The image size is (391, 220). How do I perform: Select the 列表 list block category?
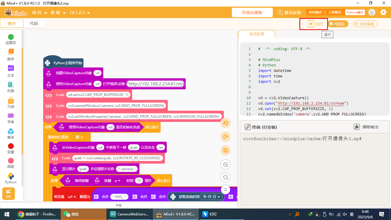11,87
